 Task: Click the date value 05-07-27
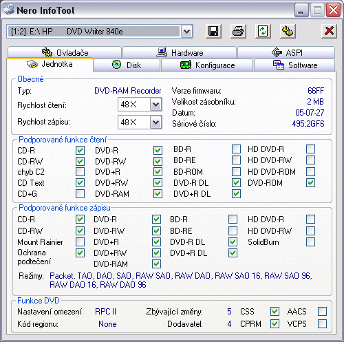pos(310,113)
